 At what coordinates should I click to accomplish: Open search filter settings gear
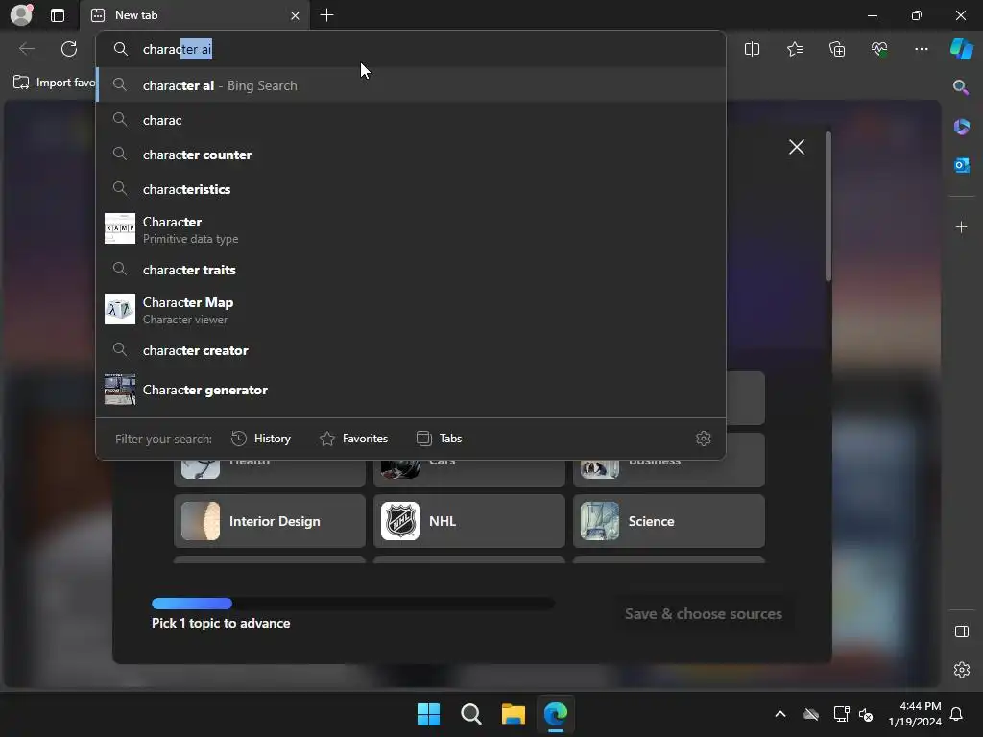tap(704, 439)
